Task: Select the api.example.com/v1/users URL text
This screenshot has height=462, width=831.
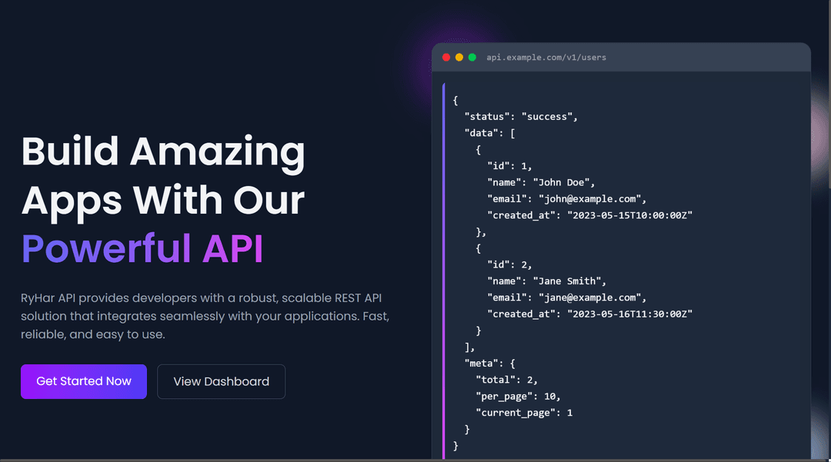Action: (546, 58)
